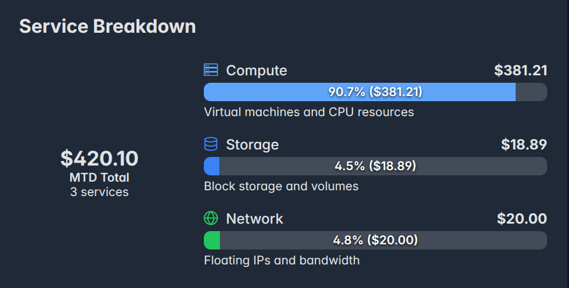This screenshot has height=288, width=569.
Task: Select the 'Floating IPs and bandwidth' description
Action: tap(281, 260)
